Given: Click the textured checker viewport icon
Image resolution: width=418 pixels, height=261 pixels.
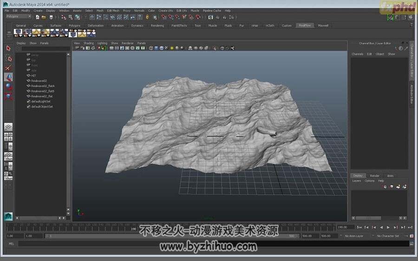Looking at the screenshot, I should click(167, 48).
